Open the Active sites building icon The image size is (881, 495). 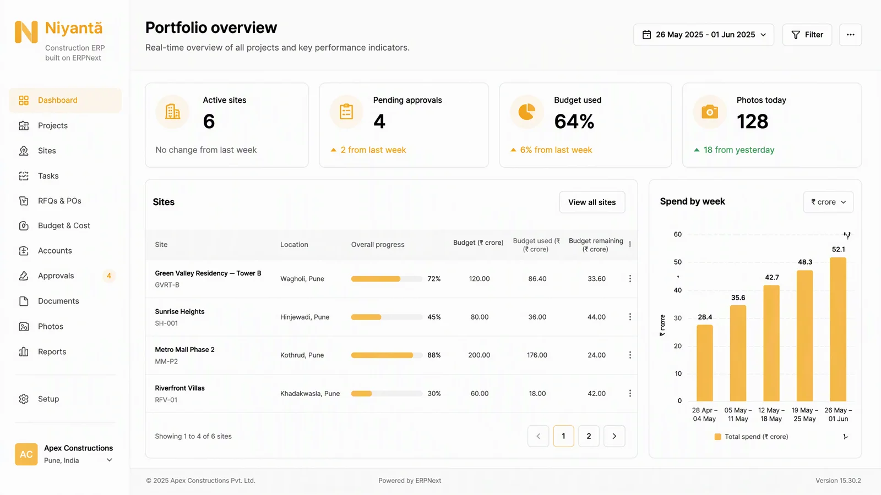[172, 112]
